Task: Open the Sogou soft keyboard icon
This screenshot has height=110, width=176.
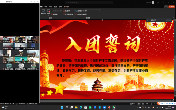Action: (x=169, y=103)
